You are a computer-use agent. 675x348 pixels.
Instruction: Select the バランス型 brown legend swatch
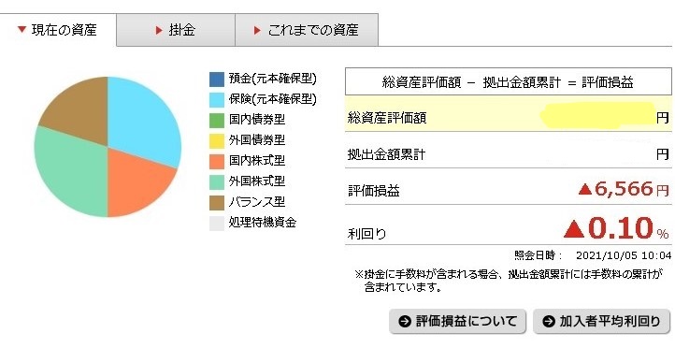(x=217, y=203)
